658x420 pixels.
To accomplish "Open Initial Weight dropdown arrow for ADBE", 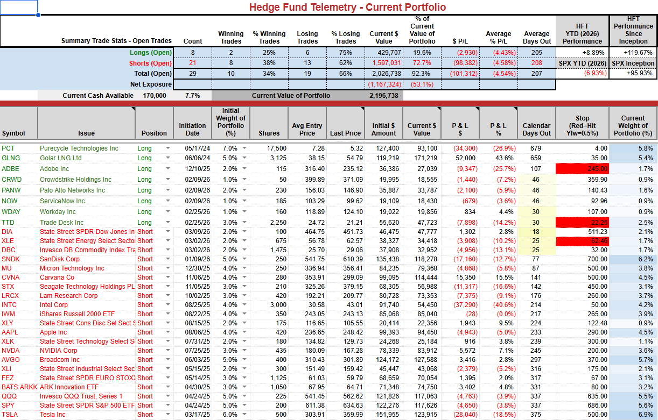I will click(x=245, y=169).
